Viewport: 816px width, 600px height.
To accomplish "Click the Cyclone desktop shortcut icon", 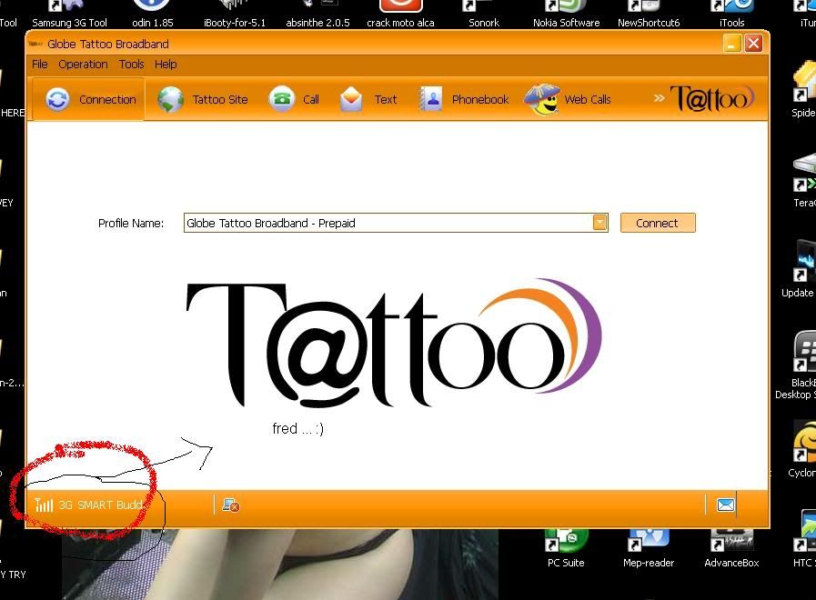I will (804, 442).
